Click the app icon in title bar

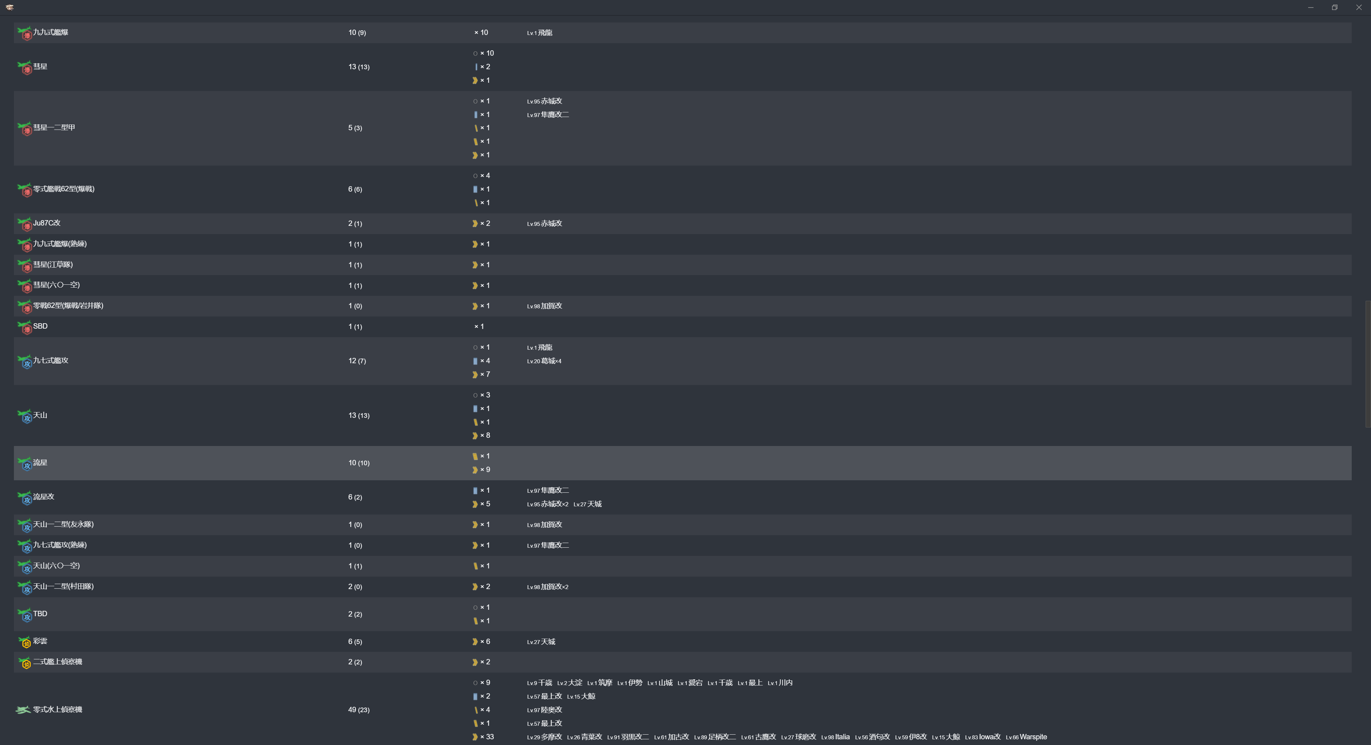tap(10, 7)
